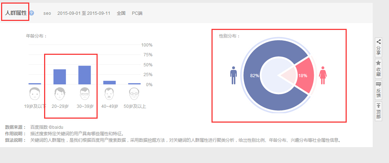
Task: Click the 40~49岁 mustache face icon
Action: pyautogui.click(x=110, y=94)
